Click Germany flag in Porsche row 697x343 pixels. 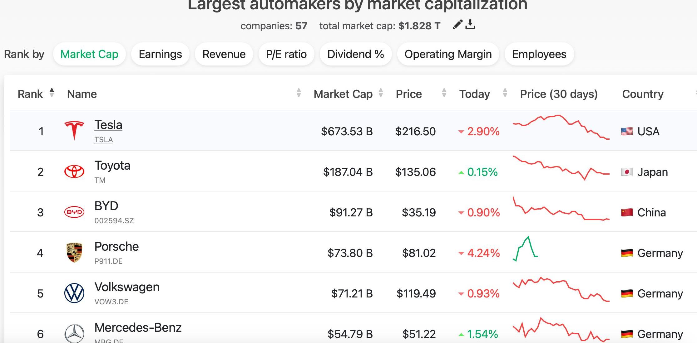point(627,253)
